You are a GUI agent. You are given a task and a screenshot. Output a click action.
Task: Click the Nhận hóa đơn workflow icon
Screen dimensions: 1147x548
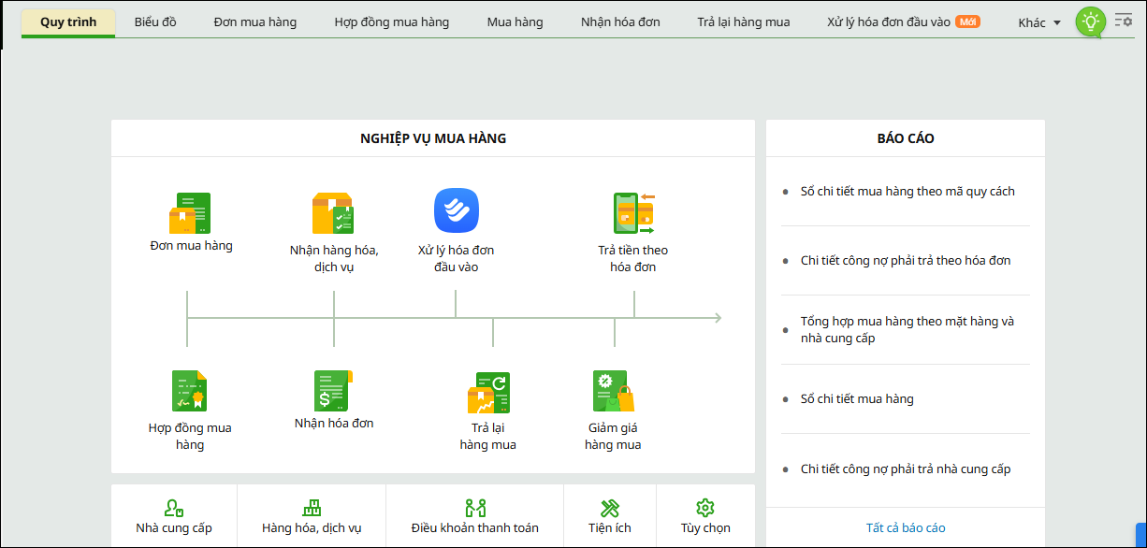click(333, 391)
